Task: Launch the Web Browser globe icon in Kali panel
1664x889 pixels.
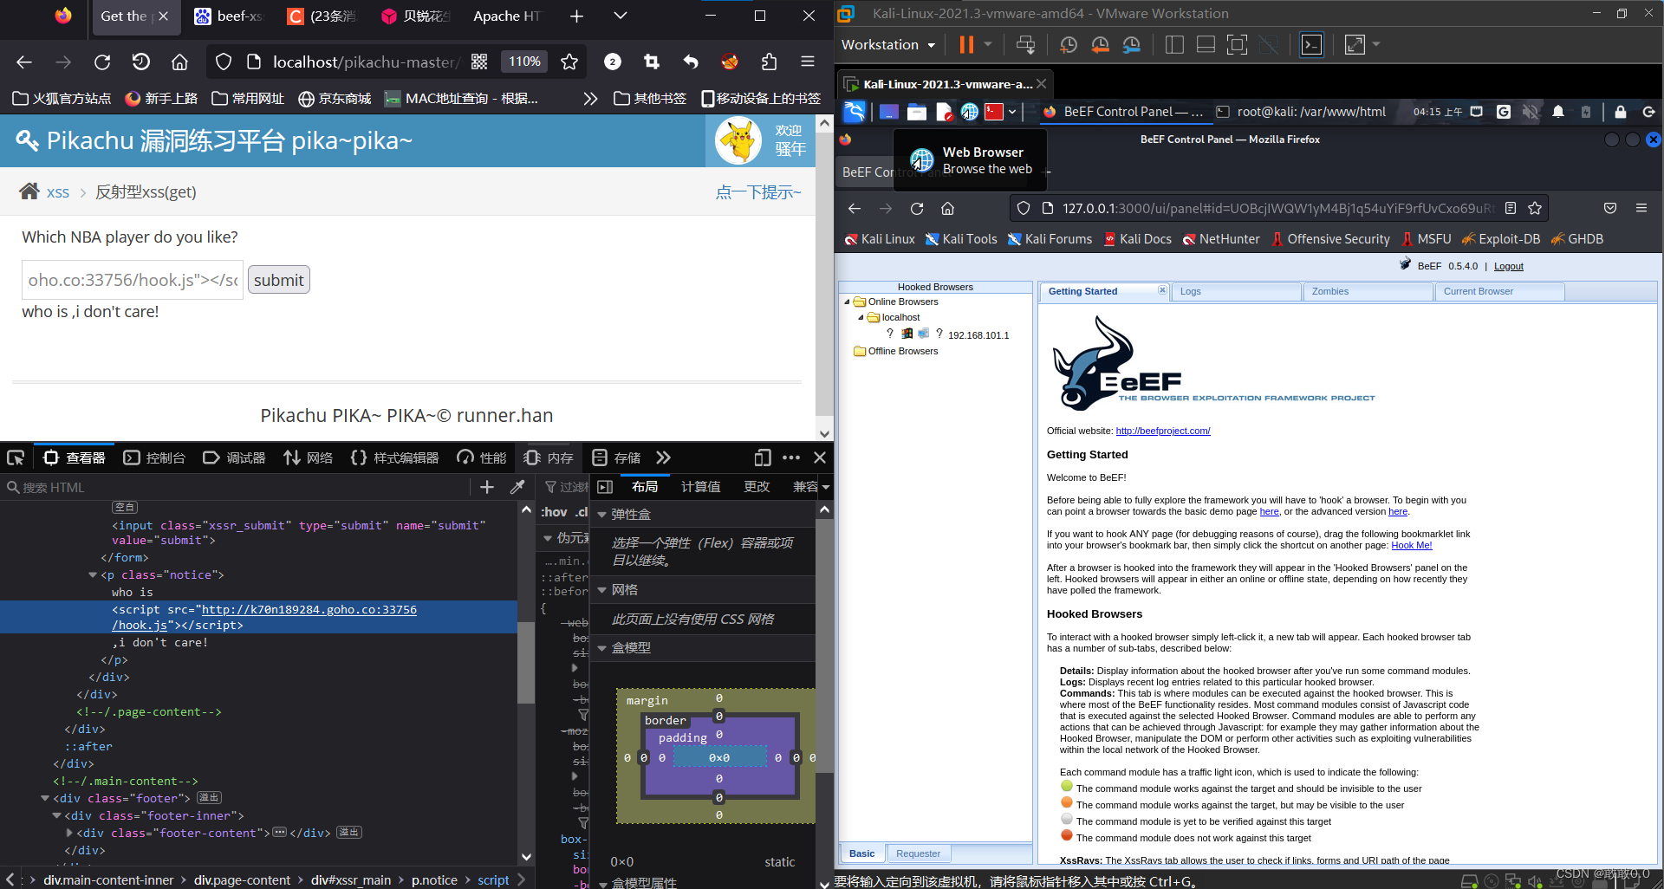Action: coord(970,112)
